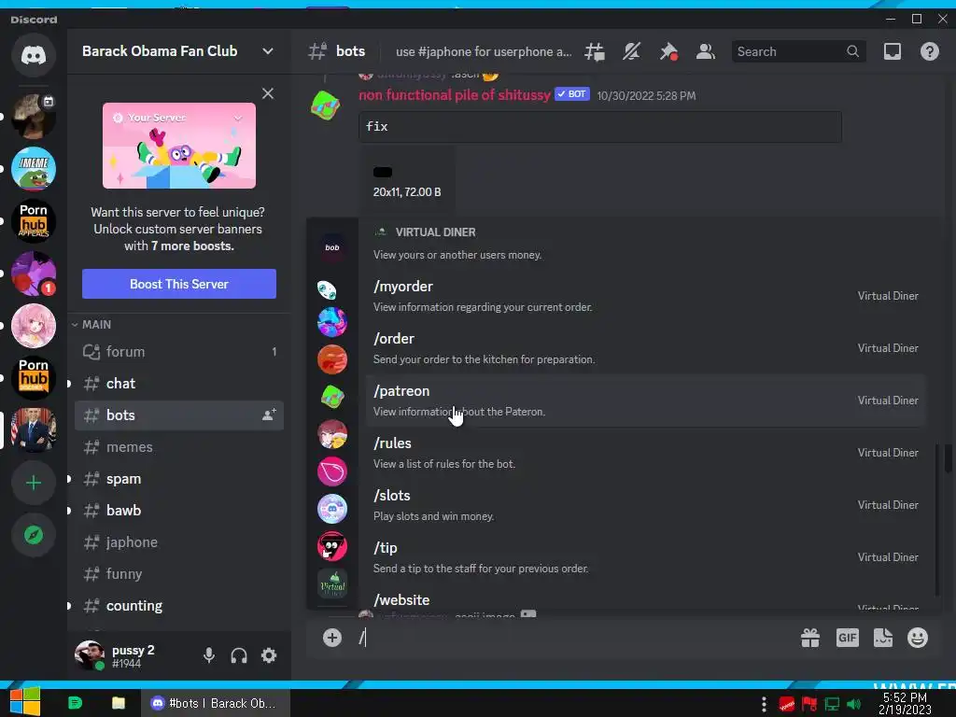Open the attachment plus button
Image resolution: width=956 pixels, height=717 pixels.
331,638
